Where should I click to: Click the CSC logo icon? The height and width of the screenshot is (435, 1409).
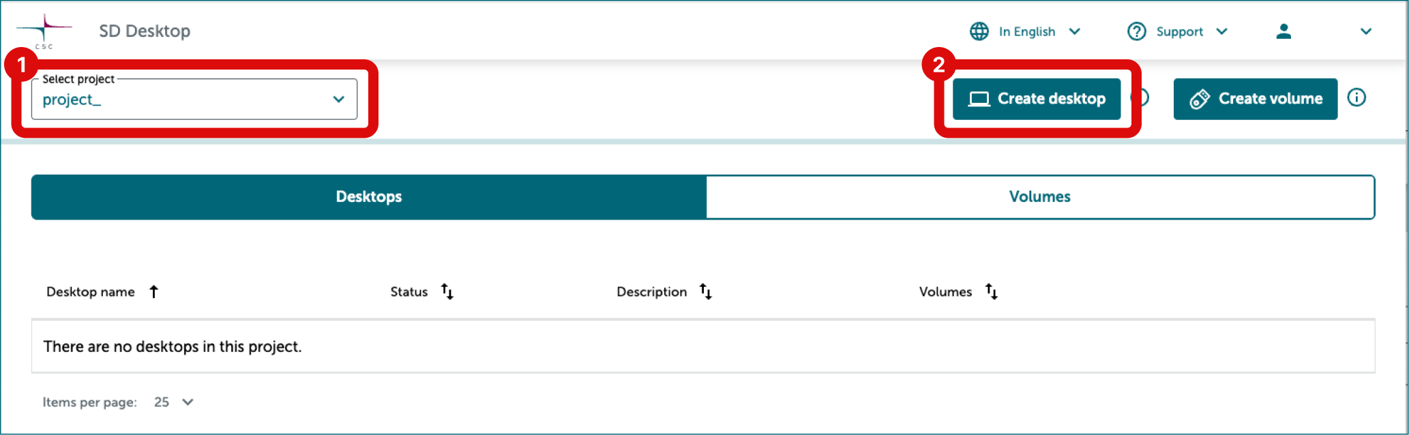(44, 31)
